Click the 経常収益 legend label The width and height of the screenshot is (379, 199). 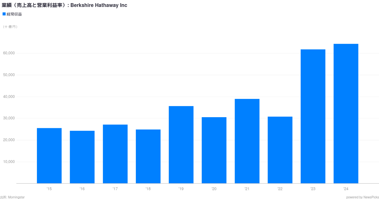click(x=14, y=14)
